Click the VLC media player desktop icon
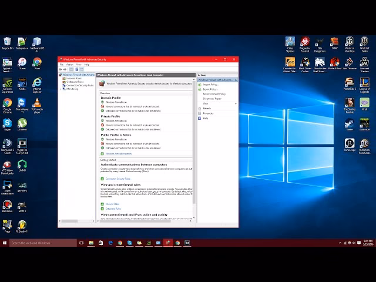Image resolution: width=376 pixels, height=282 pixels. point(37,106)
